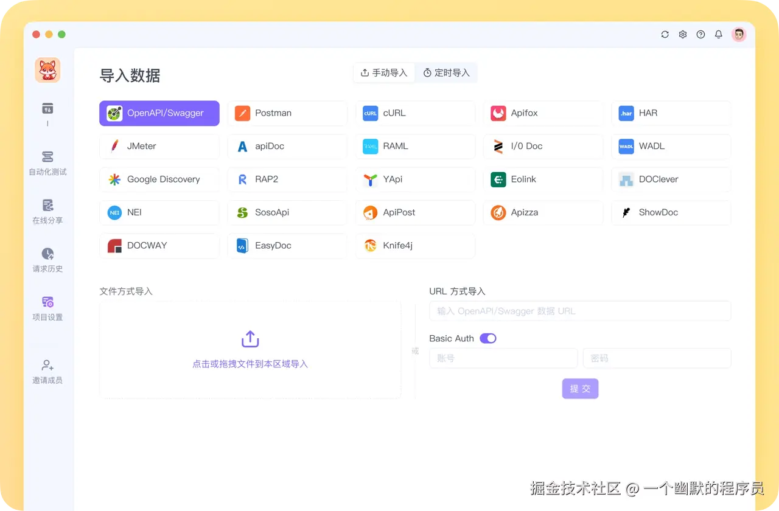
Task: Click the RAP2 icon
Action: coord(242,179)
